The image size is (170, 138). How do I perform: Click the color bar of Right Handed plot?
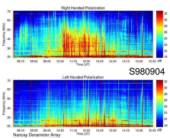click(x=159, y=34)
